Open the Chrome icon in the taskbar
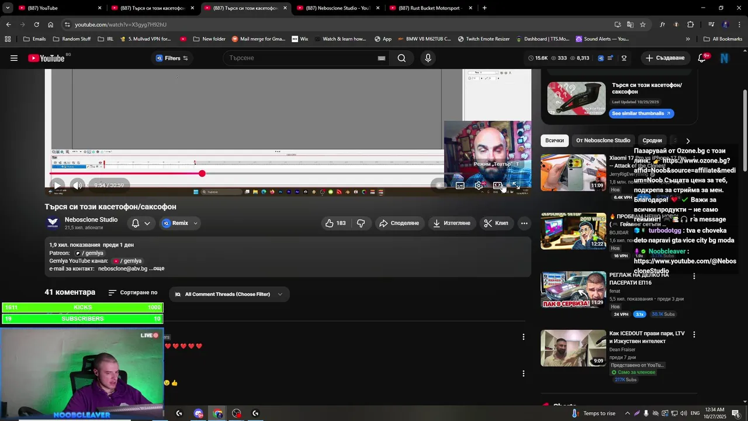748x421 pixels. click(218, 413)
